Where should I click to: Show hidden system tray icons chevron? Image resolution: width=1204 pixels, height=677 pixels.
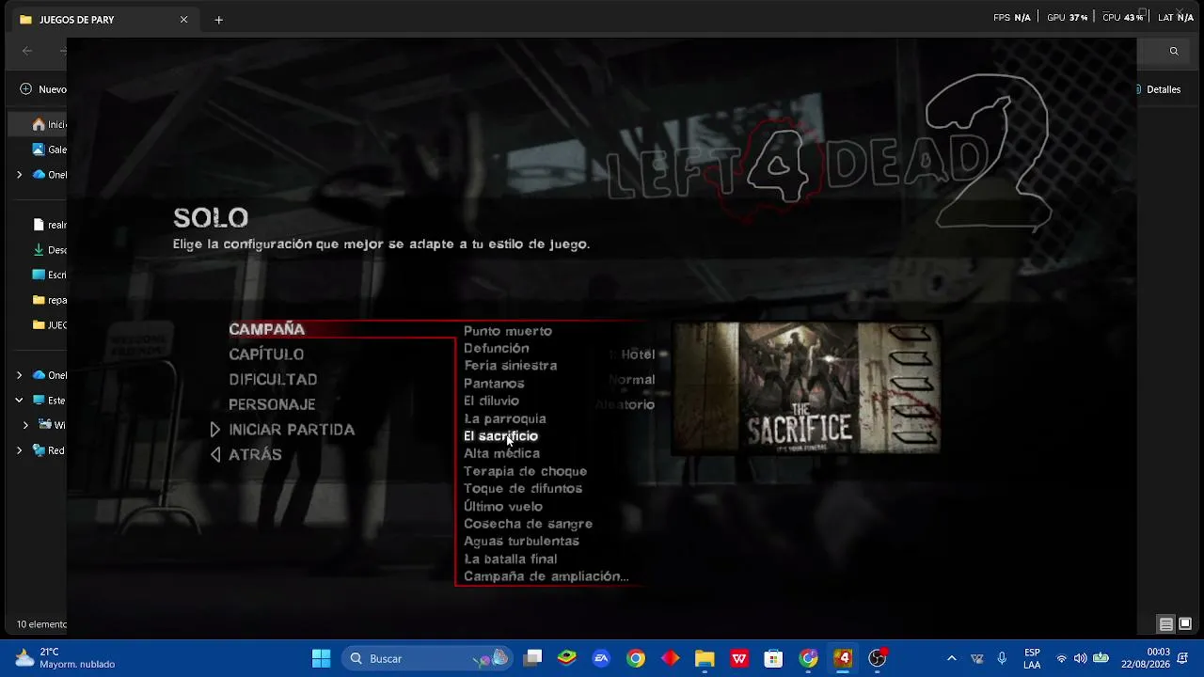951,658
